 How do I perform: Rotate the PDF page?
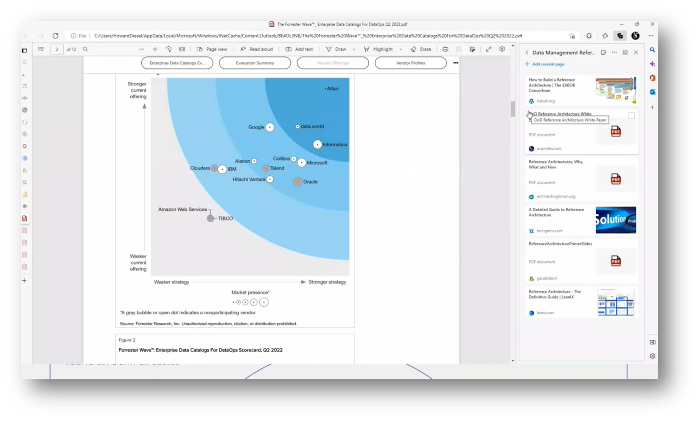[x=168, y=49]
